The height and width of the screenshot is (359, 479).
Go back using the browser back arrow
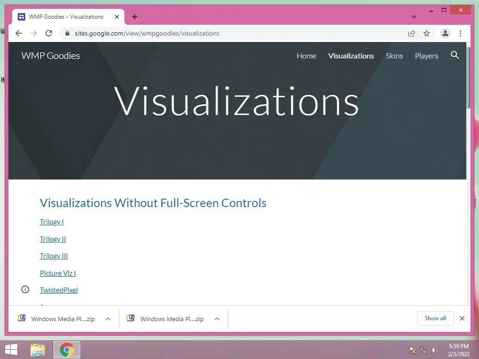click(x=19, y=33)
